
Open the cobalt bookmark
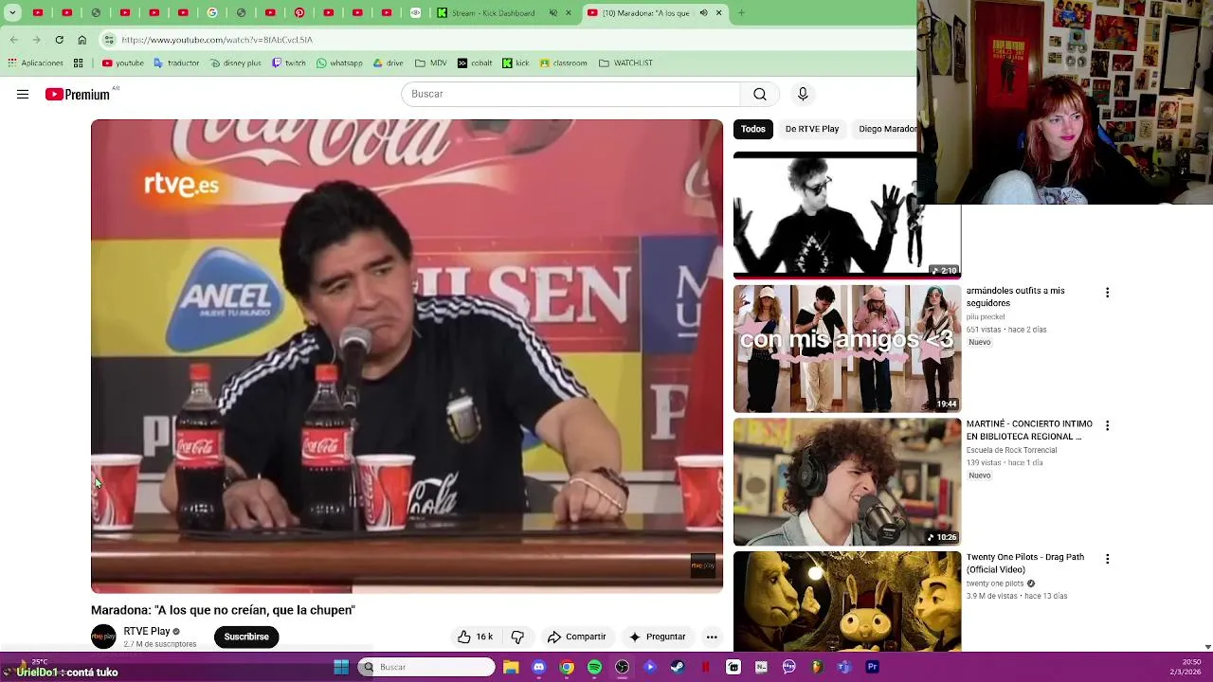475,63
